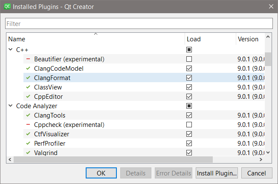278x184 pixels.
Task: Collapse the Code Analyzer plugin group
Action: tap(11, 106)
